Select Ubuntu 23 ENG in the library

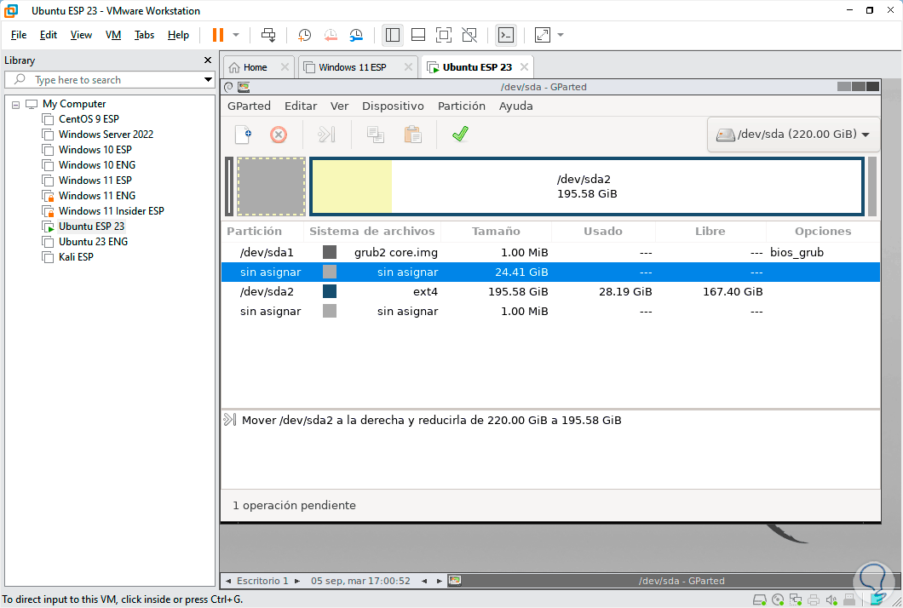point(94,242)
